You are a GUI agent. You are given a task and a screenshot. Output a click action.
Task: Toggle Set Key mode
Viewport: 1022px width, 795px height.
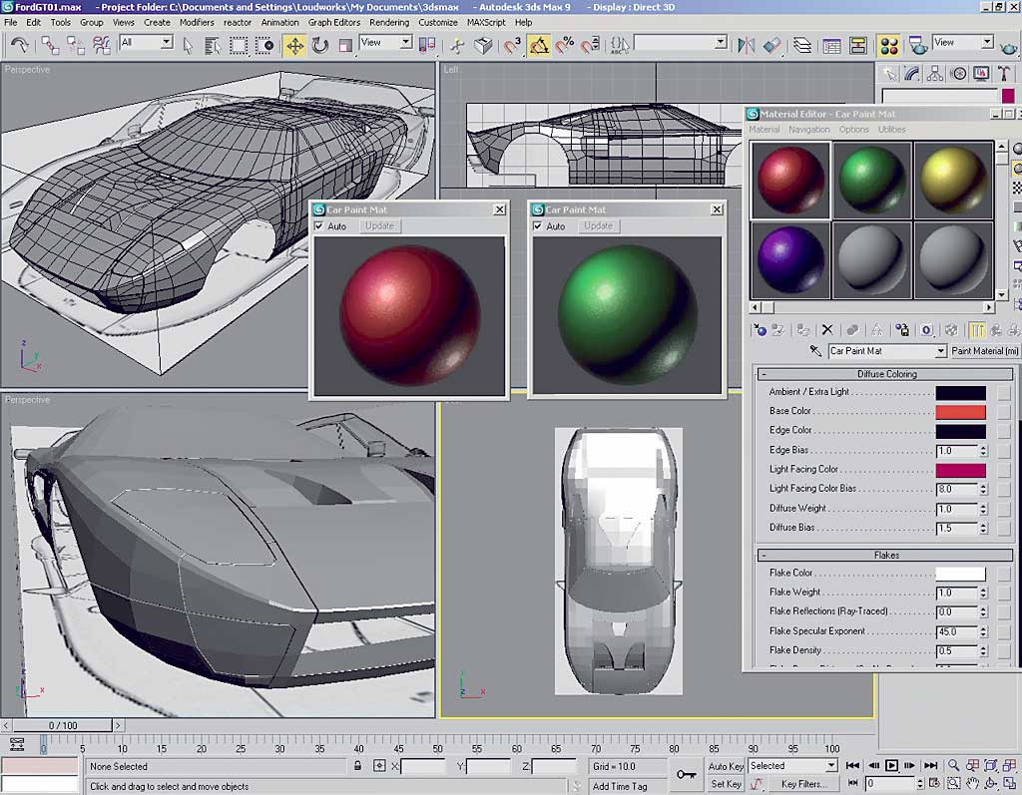pos(726,784)
